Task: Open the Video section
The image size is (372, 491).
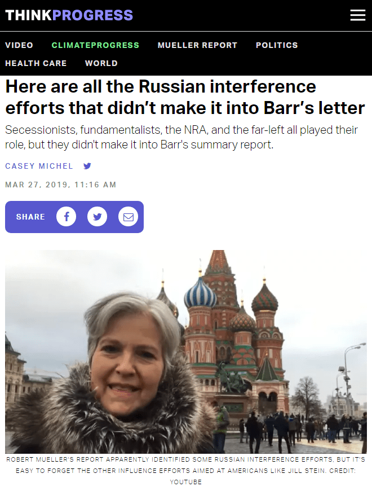Action: (x=19, y=45)
